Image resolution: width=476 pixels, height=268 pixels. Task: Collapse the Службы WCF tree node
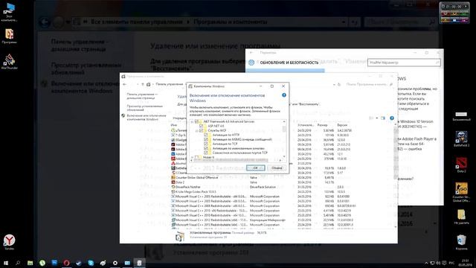coord(196,130)
